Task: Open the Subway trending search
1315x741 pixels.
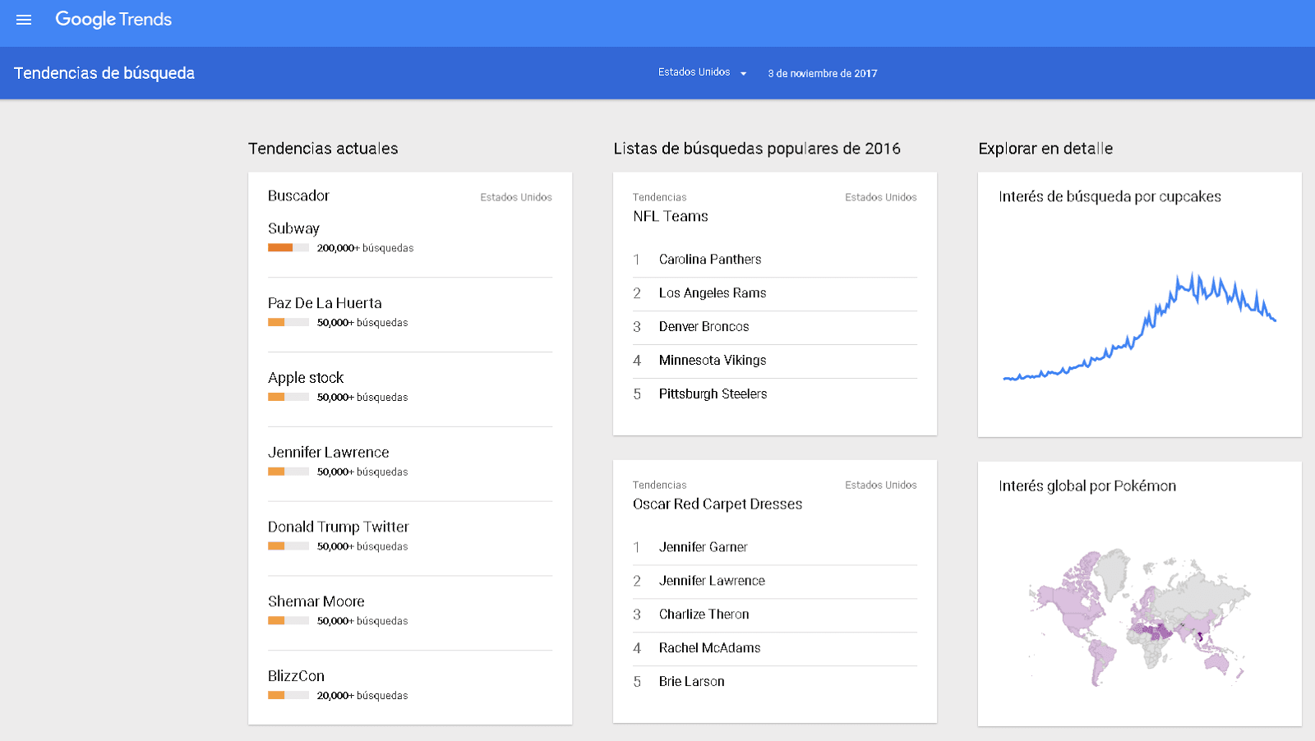Action: click(x=293, y=228)
